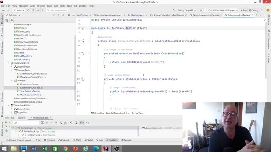
Task: Expand all nodes in the Solution explorer
Action: pyautogui.click(x=58, y=15)
